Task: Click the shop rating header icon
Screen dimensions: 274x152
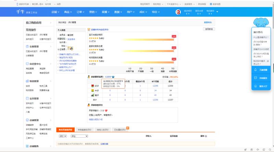Action: click(89, 29)
